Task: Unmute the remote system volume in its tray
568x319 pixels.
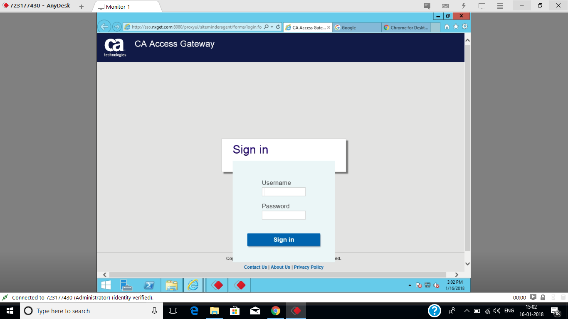Action: pos(436,286)
